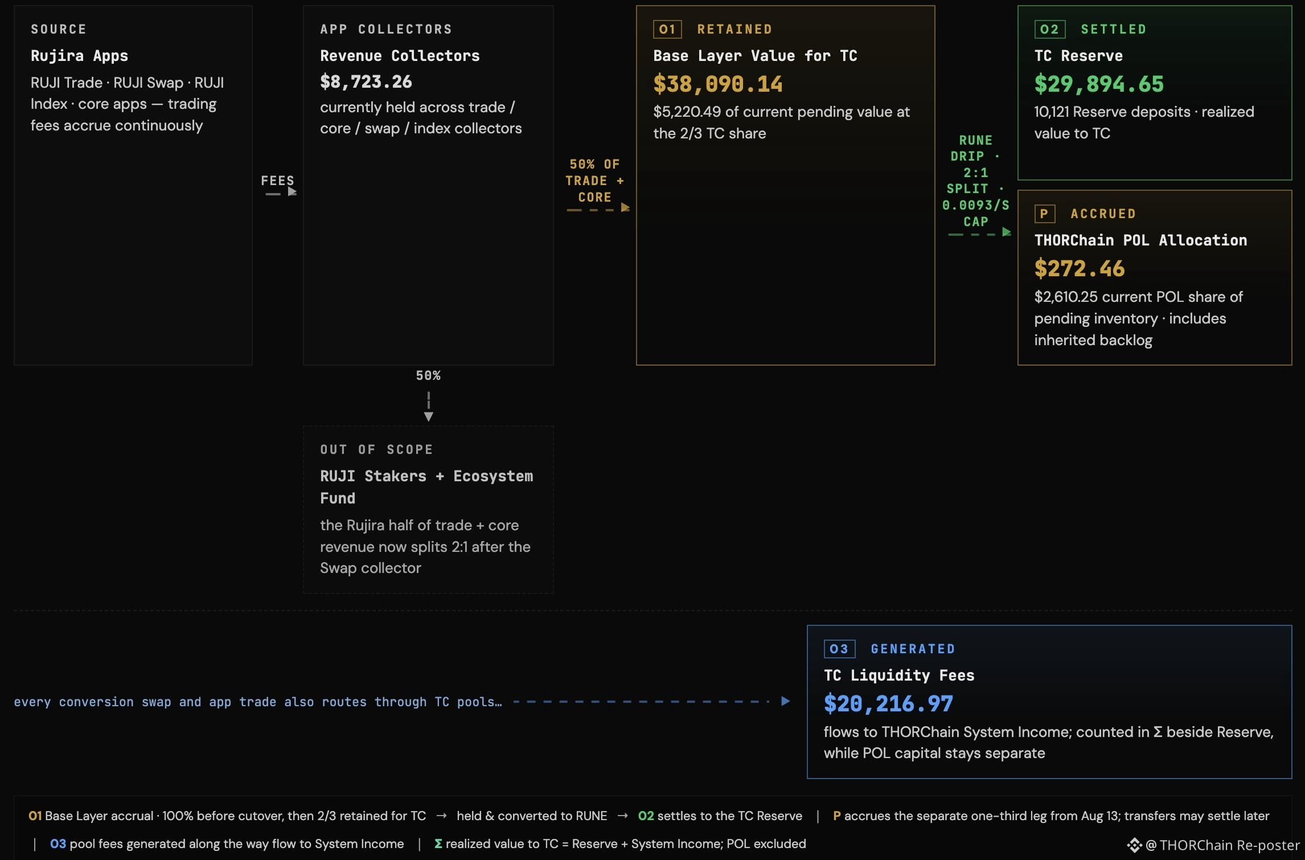Click the "Σ realized value to TC" legend entry
Screen dimensions: 1305x860
point(620,843)
